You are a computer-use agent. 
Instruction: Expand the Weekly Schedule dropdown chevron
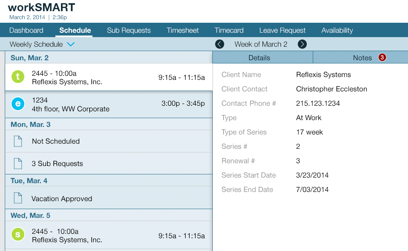(x=71, y=44)
